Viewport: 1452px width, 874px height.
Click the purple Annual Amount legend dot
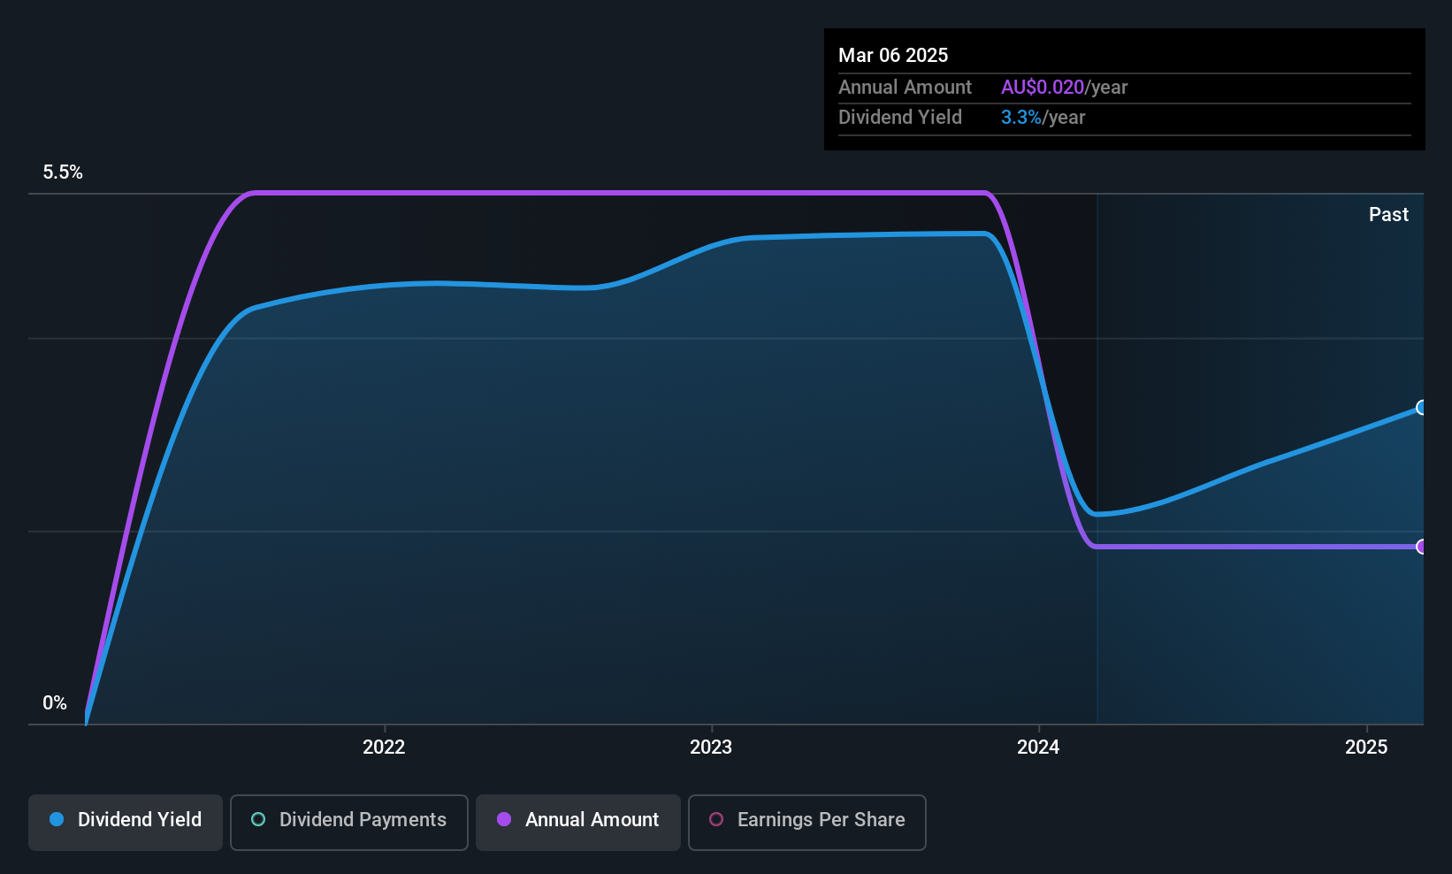tap(504, 819)
